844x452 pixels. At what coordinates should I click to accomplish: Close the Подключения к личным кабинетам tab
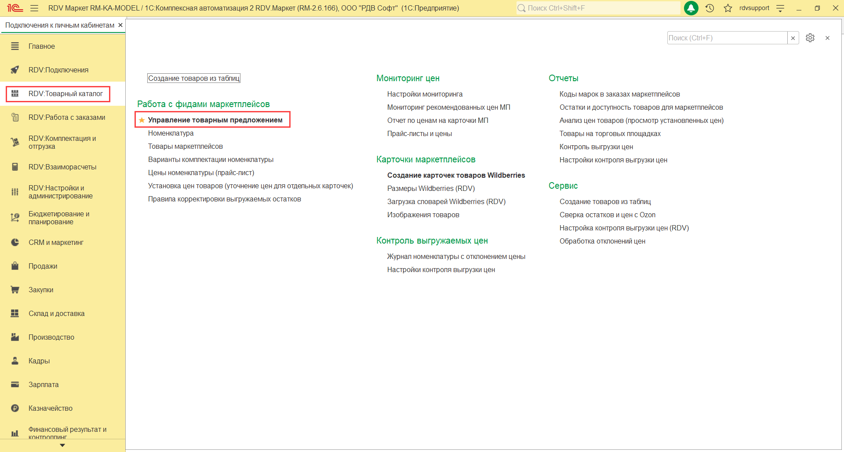pyautogui.click(x=120, y=25)
